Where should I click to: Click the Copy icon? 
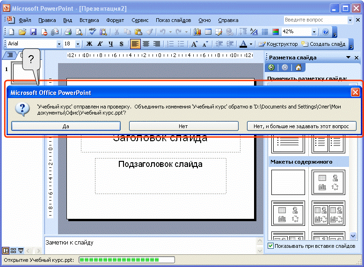[127, 32]
